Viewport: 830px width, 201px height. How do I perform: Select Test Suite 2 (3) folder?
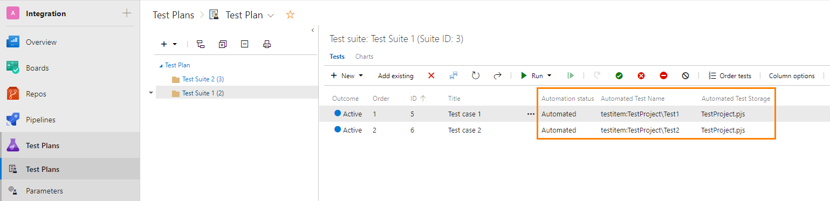point(203,79)
